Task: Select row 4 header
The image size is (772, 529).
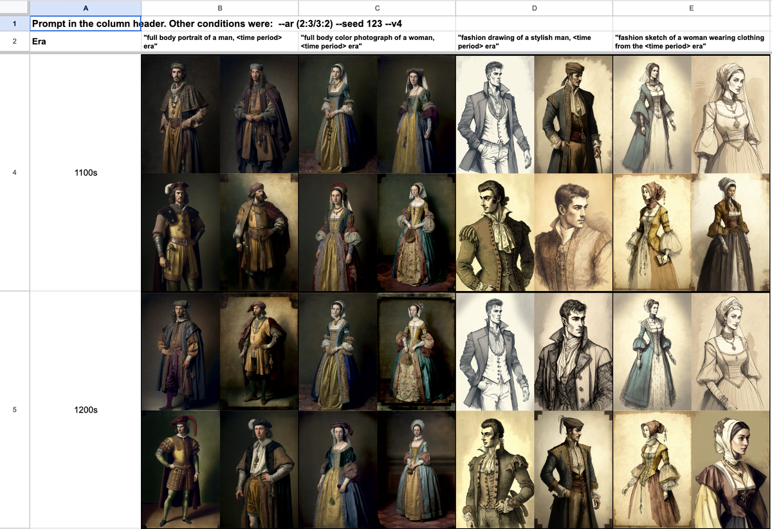Action: pos(14,172)
